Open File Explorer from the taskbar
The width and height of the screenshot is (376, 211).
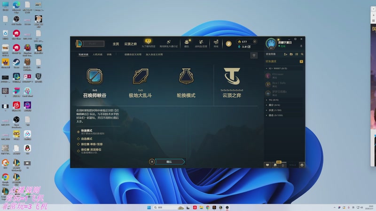click(201, 207)
